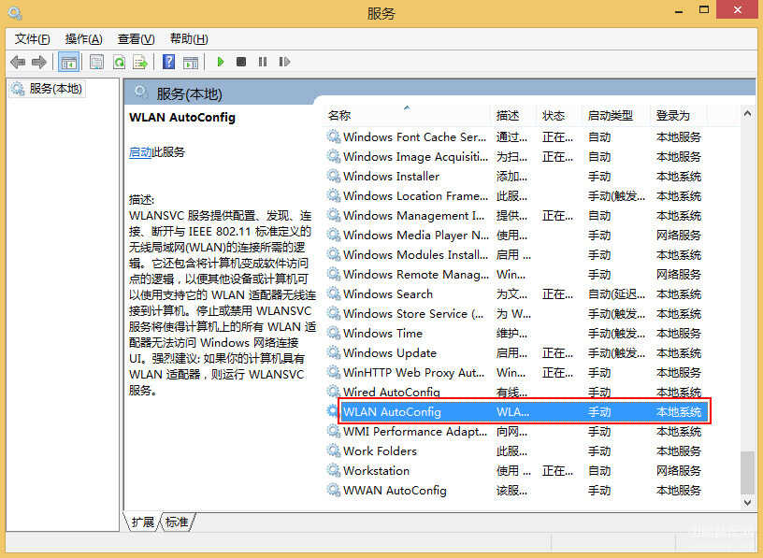Select the Windows Update service row

pos(390,353)
